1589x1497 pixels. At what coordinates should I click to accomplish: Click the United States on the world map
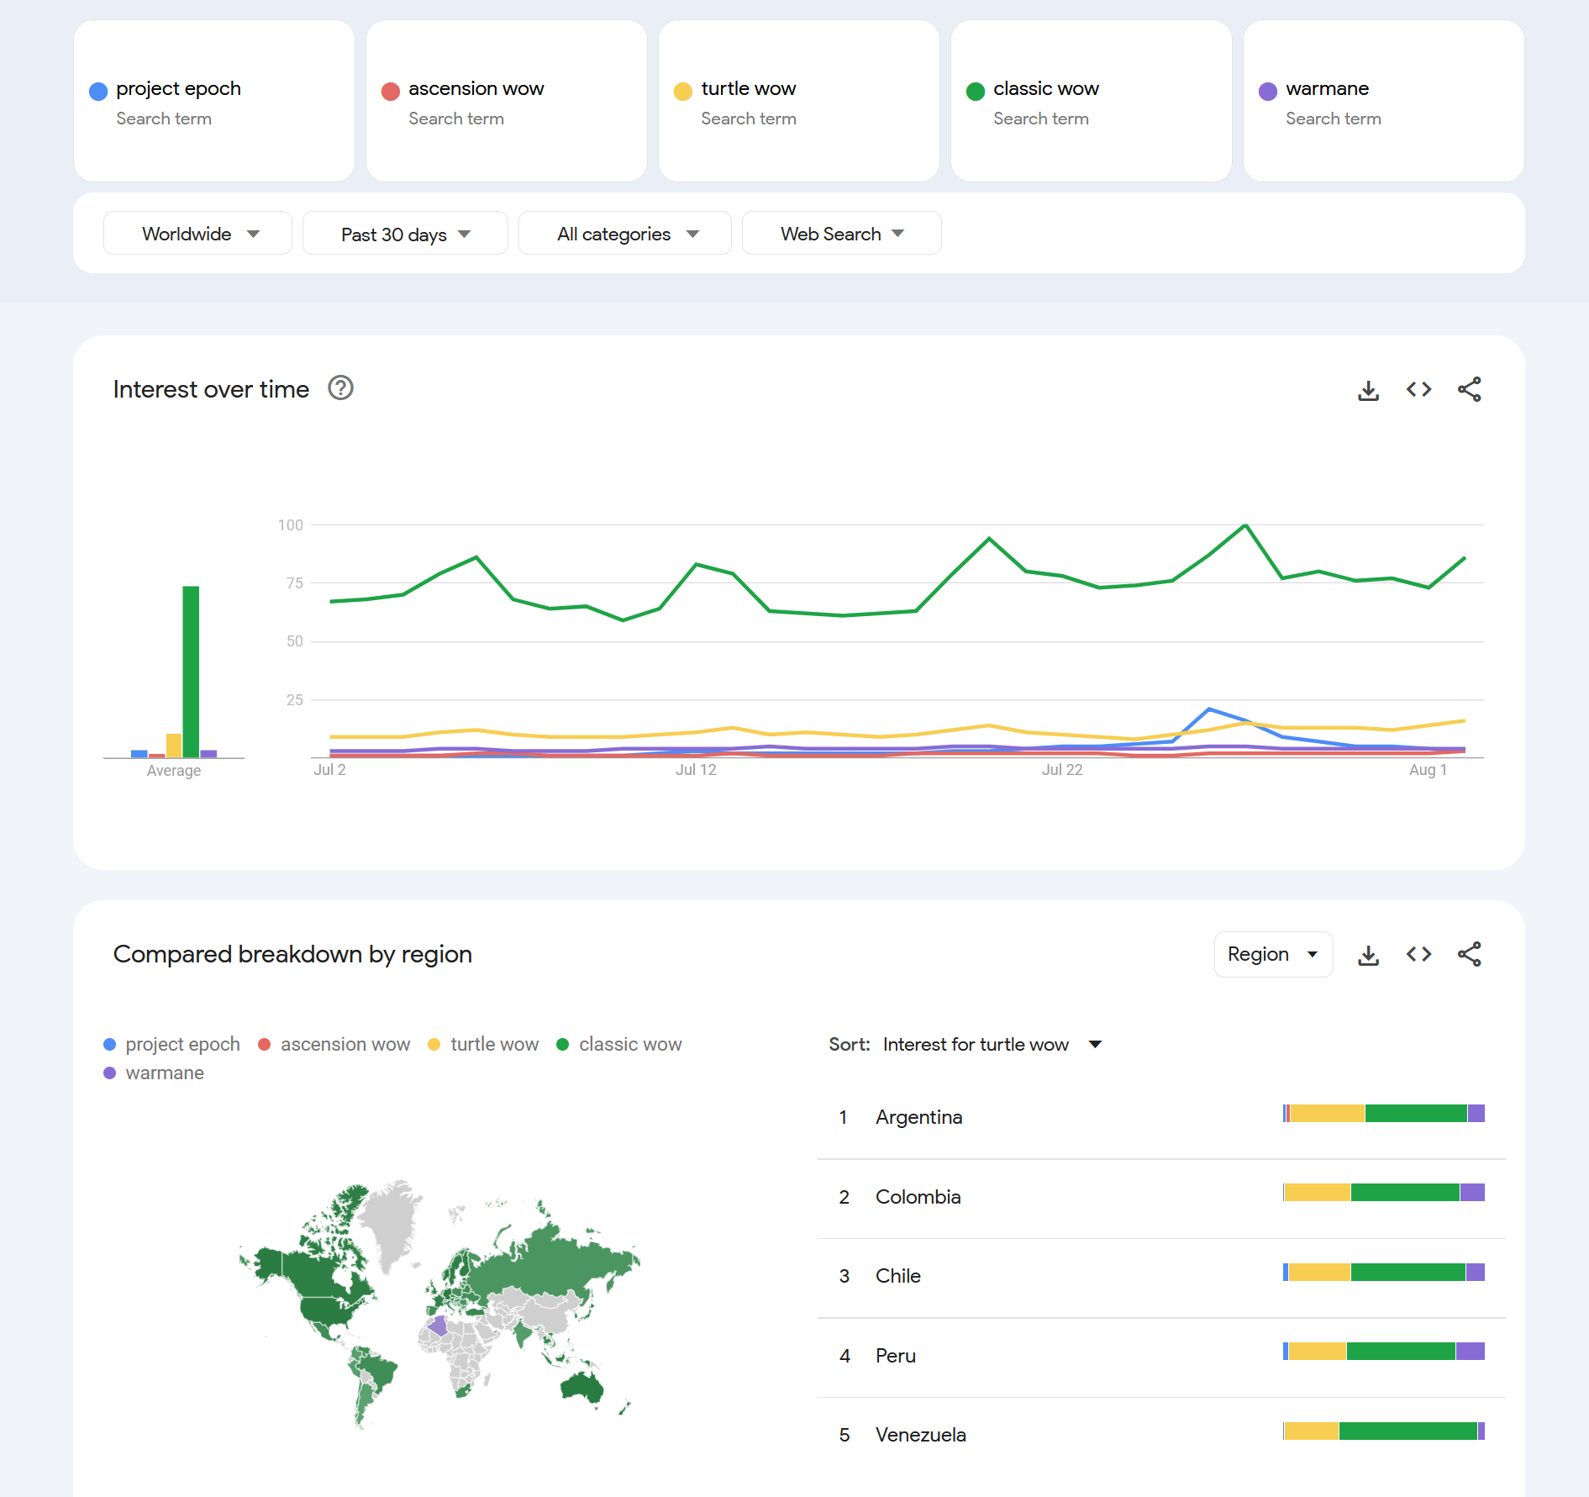tap(326, 1309)
